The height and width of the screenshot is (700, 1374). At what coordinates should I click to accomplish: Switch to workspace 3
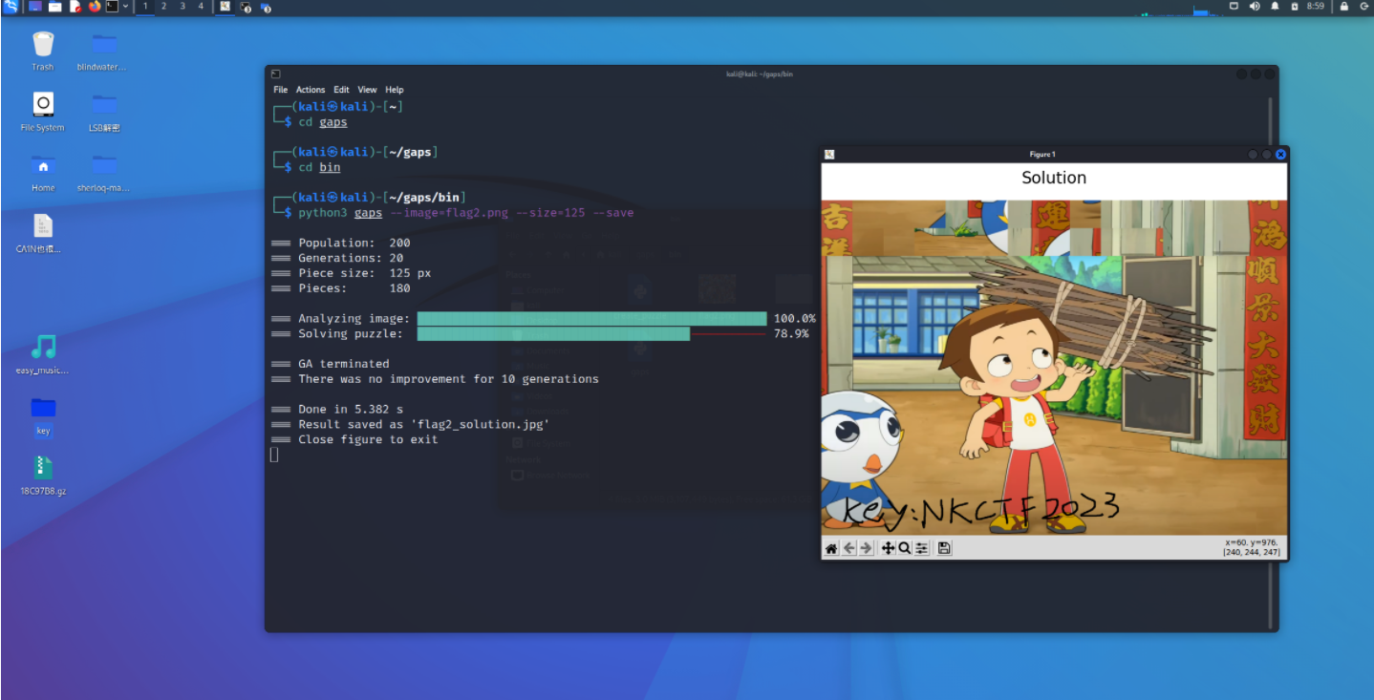click(x=182, y=6)
